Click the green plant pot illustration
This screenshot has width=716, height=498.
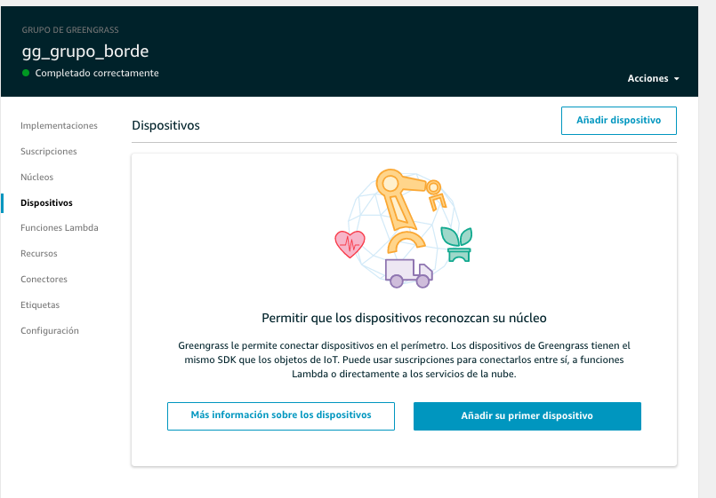456,245
